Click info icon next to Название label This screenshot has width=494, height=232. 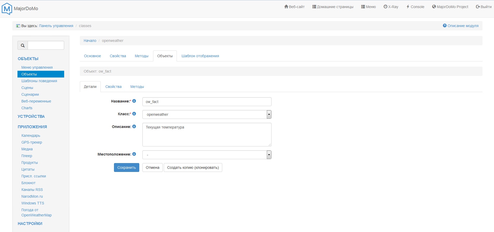[134, 101]
